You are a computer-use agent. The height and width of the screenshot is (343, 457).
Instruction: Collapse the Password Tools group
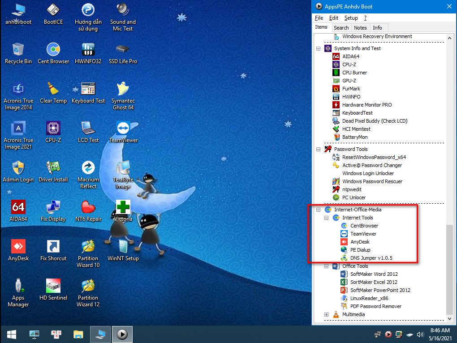pos(318,150)
